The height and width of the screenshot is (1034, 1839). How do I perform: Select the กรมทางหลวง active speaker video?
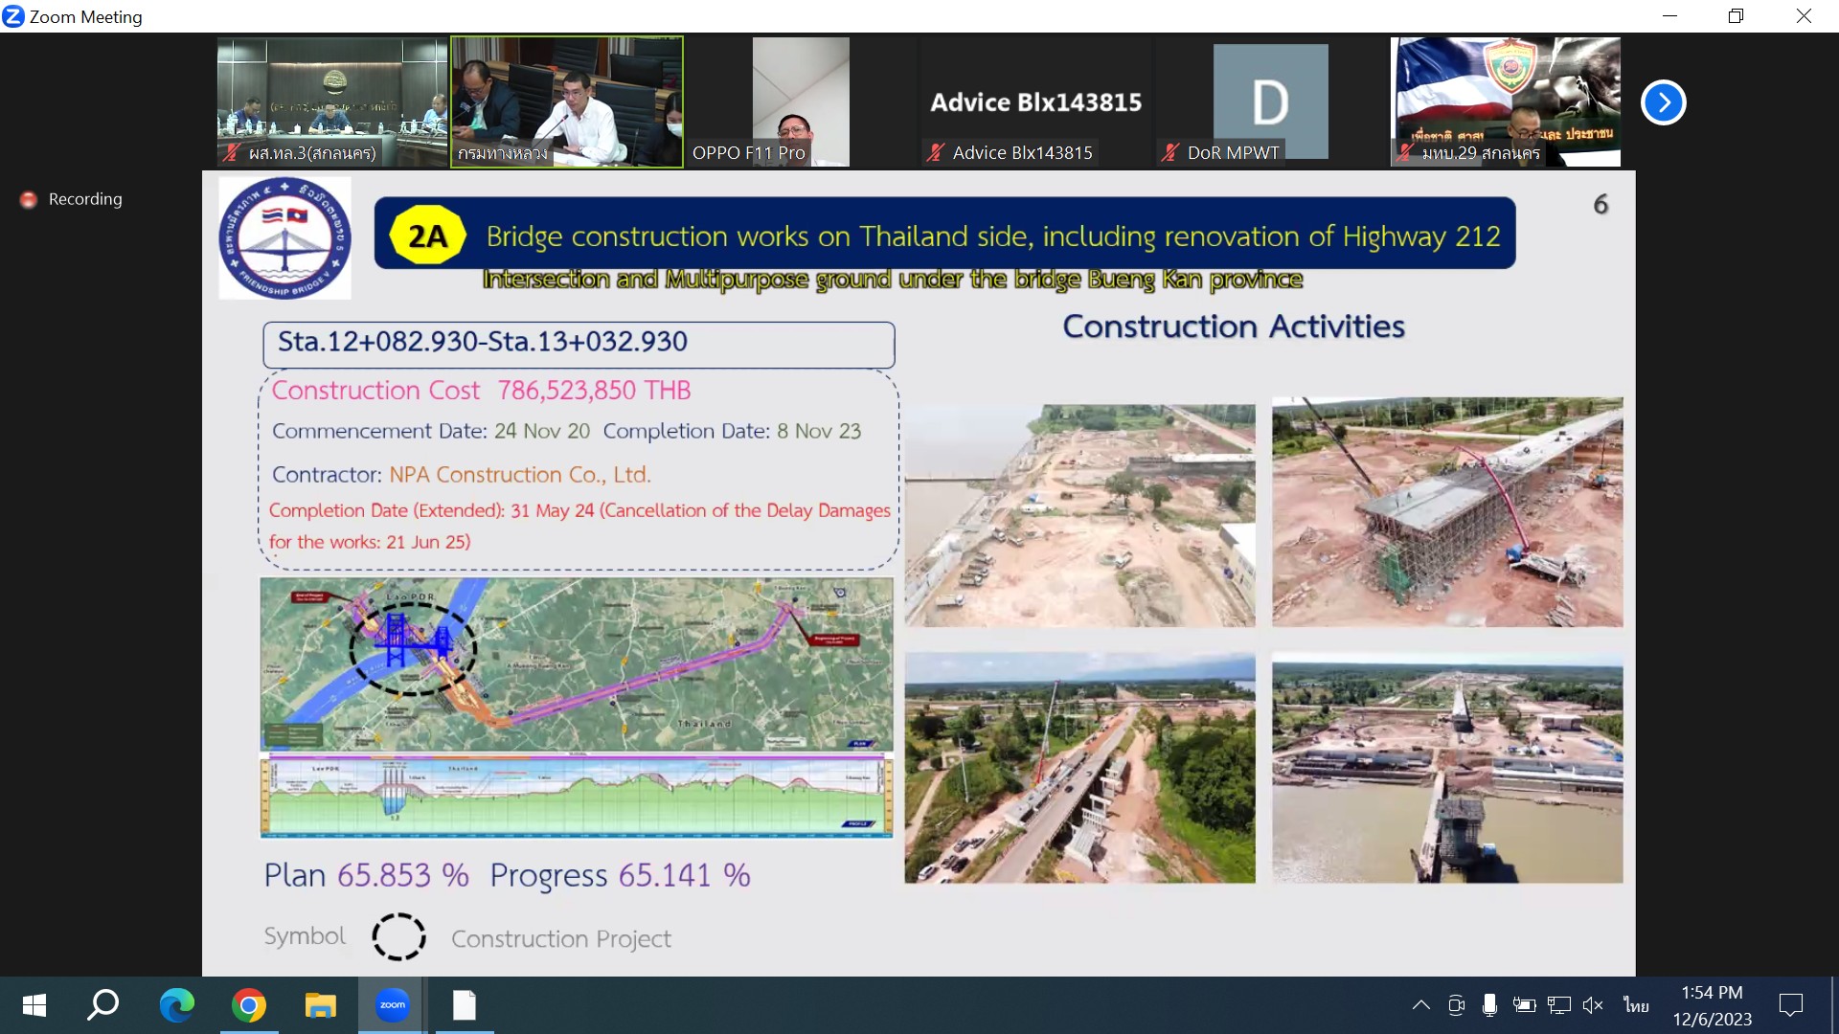(567, 102)
